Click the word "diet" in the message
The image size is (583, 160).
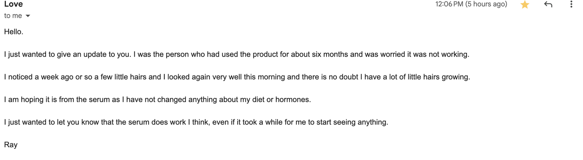258,100
